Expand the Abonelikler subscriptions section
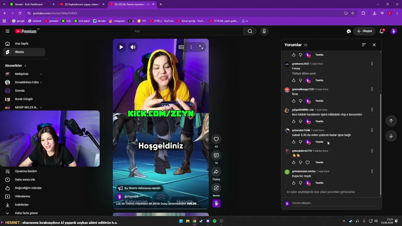 point(16,66)
